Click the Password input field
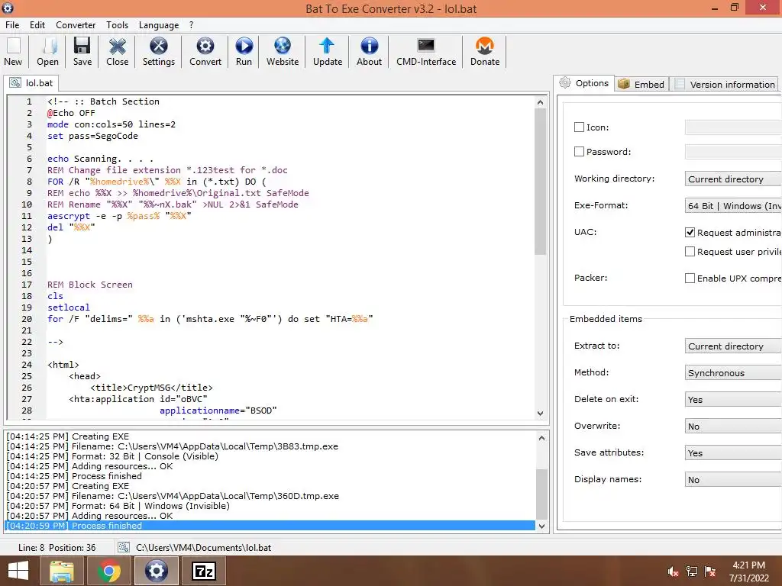Image resolution: width=782 pixels, height=586 pixels. point(733,152)
